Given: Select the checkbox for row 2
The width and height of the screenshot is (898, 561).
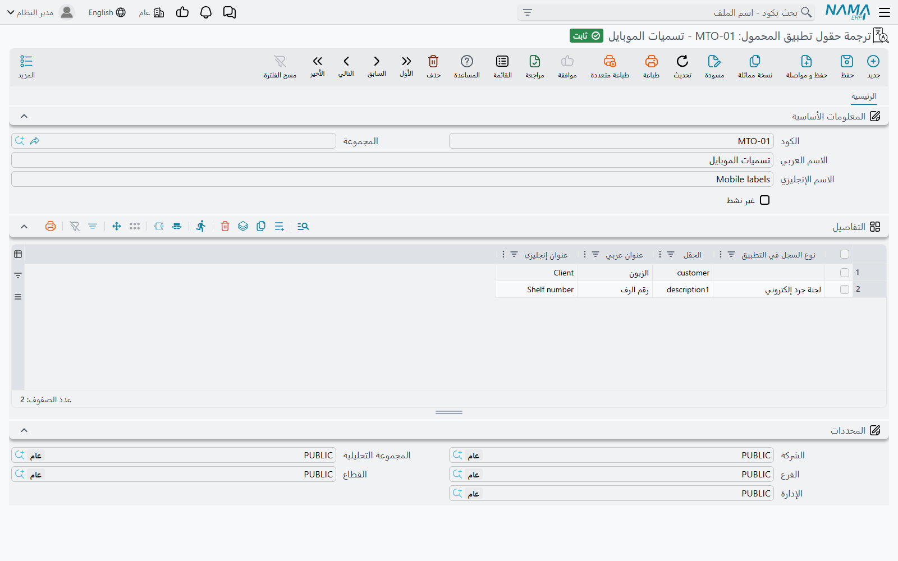Looking at the screenshot, I should [x=845, y=289].
